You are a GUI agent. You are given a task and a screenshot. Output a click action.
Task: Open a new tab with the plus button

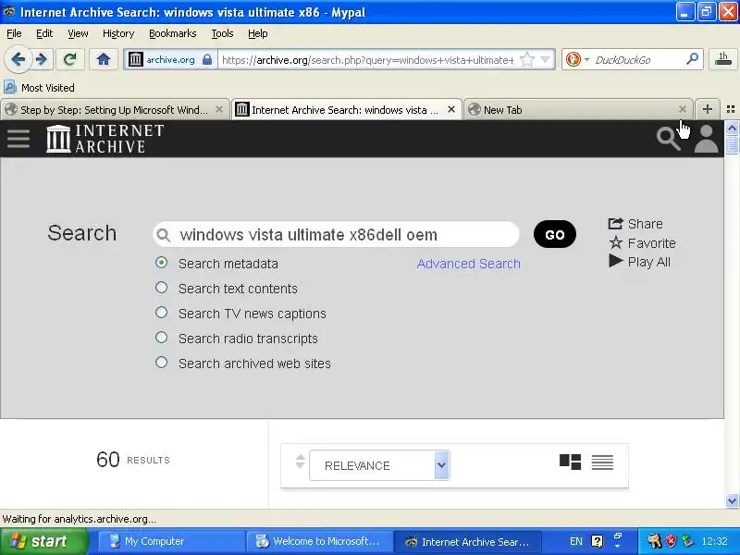pyautogui.click(x=707, y=109)
